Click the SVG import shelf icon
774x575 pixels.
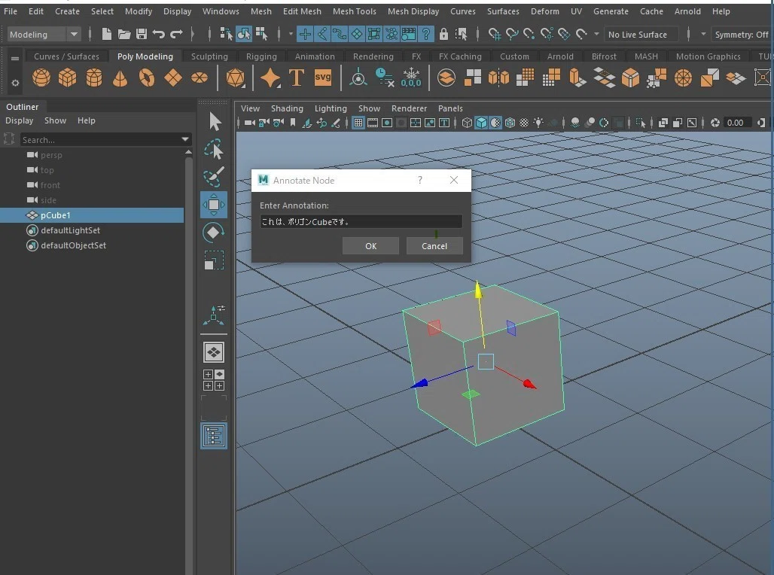tap(323, 78)
